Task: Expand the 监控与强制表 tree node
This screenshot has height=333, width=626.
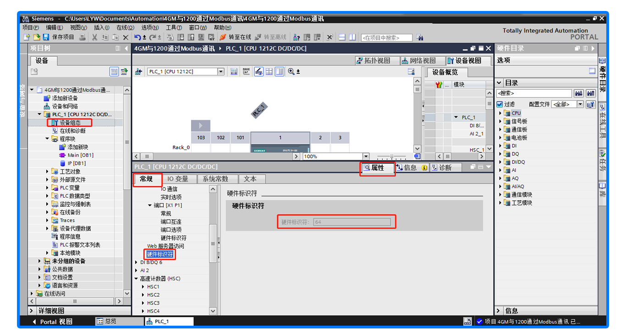Action: point(47,204)
